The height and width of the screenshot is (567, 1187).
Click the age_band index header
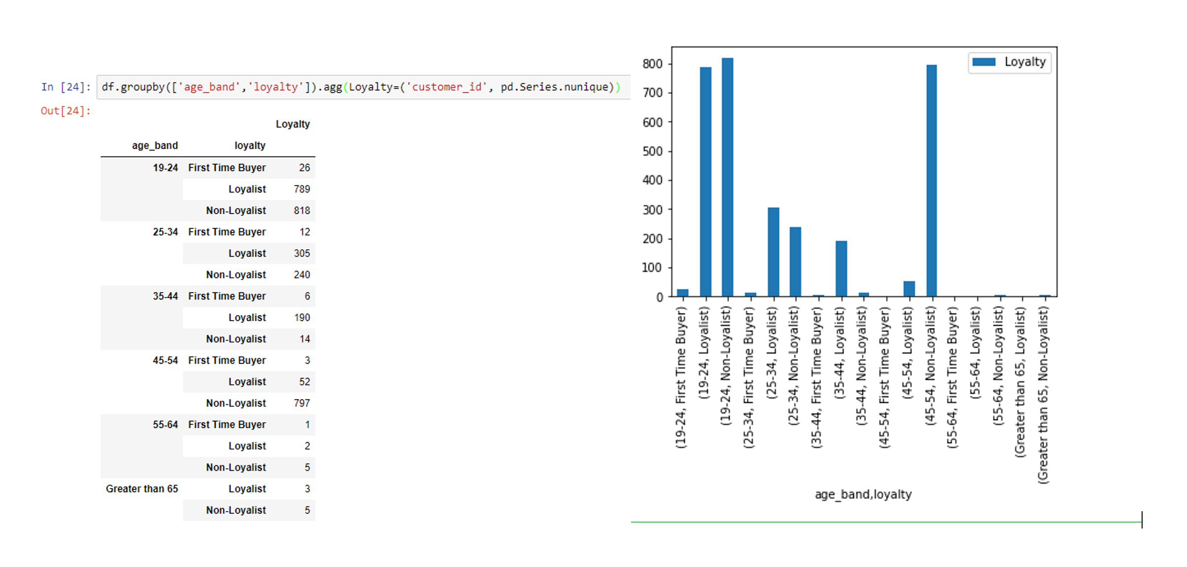pos(154,146)
